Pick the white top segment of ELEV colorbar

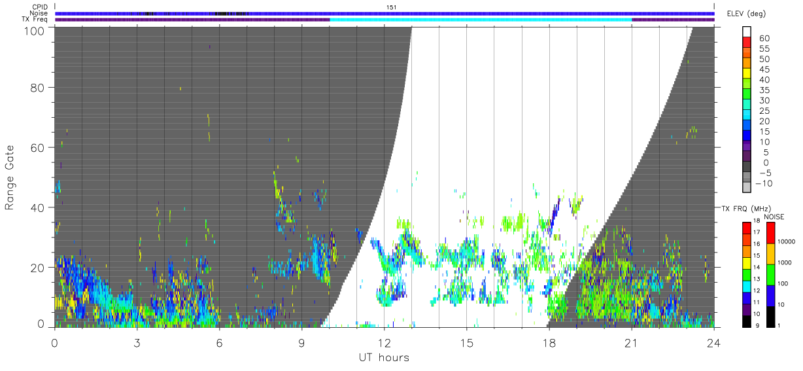pos(747,31)
